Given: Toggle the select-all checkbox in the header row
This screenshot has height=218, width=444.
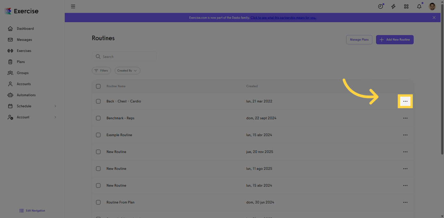Looking at the screenshot, I should (x=98, y=86).
